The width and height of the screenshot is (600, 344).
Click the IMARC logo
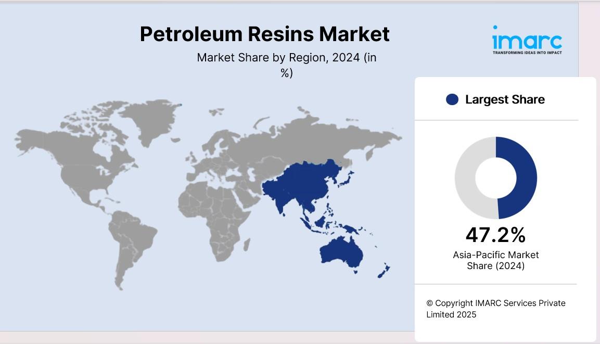[527, 39]
